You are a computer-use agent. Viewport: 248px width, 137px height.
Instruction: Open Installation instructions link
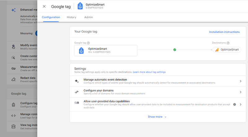(224, 32)
